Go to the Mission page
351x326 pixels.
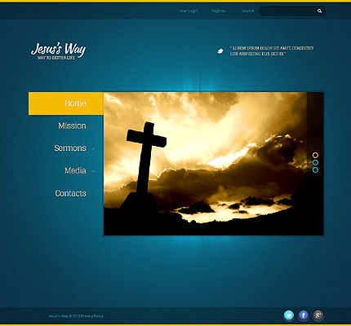[x=72, y=126]
